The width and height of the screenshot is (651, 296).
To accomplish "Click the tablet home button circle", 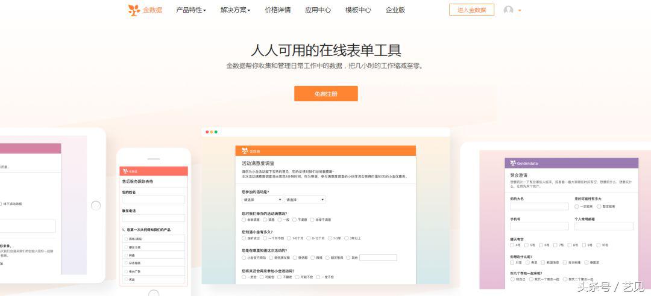I will click(x=95, y=206).
